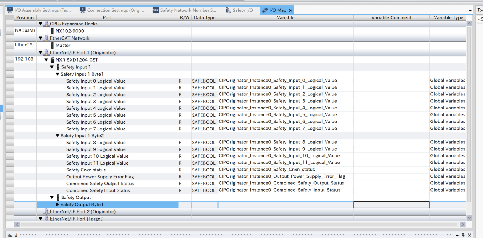Viewport: 483px width, 238px height.
Task: Click the R/W column header
Action: 185,17
